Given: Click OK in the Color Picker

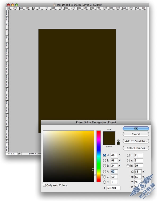Looking at the screenshot, I should click(136, 129).
